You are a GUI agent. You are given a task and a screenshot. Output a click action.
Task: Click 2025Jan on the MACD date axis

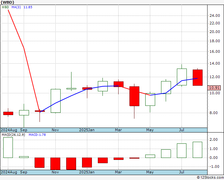point(87,172)
